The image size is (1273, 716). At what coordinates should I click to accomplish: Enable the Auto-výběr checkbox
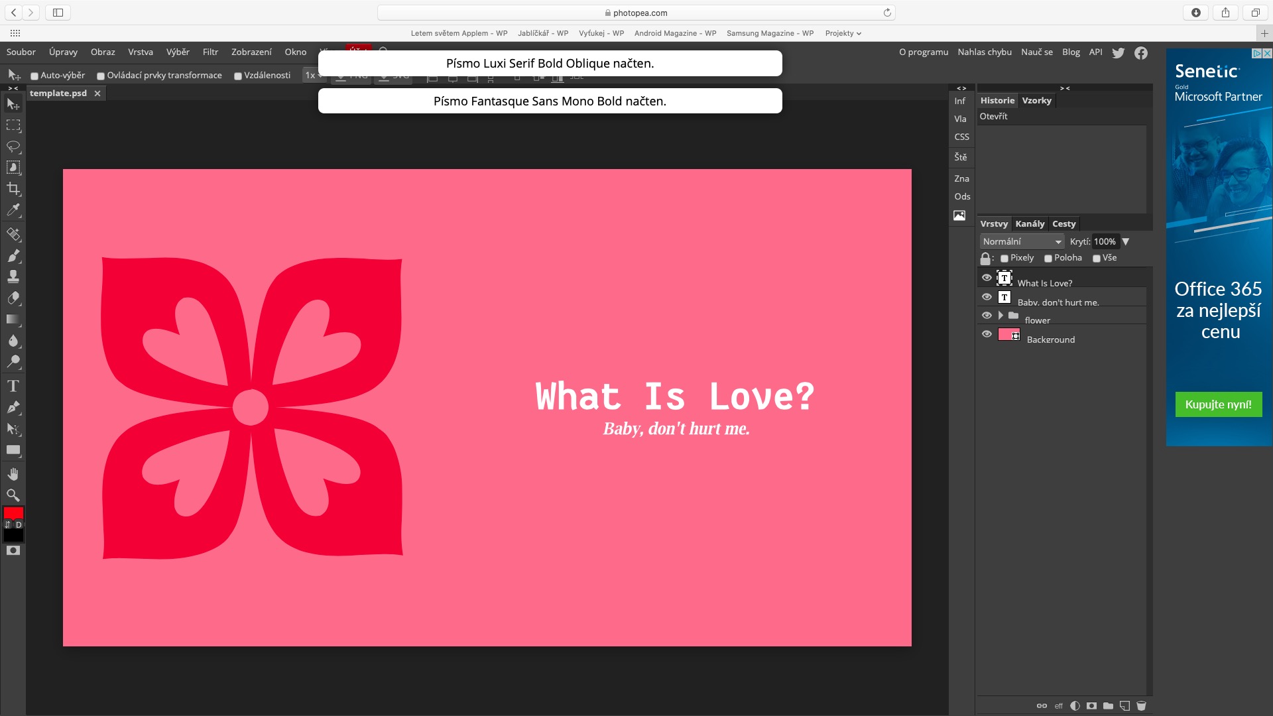click(x=34, y=76)
